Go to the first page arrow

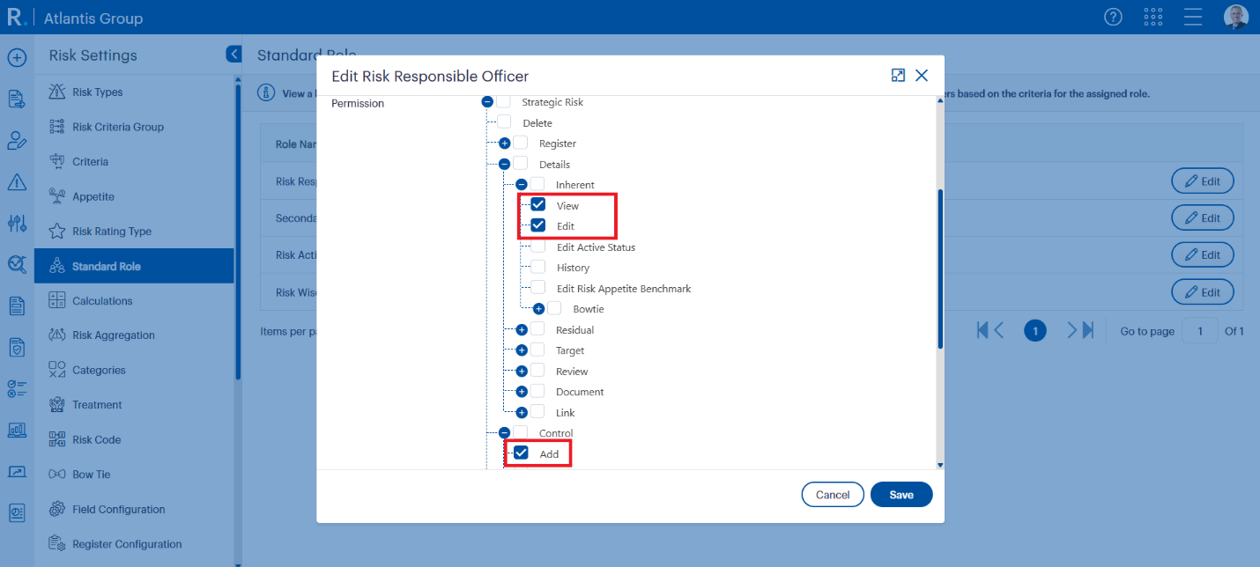pyautogui.click(x=982, y=330)
